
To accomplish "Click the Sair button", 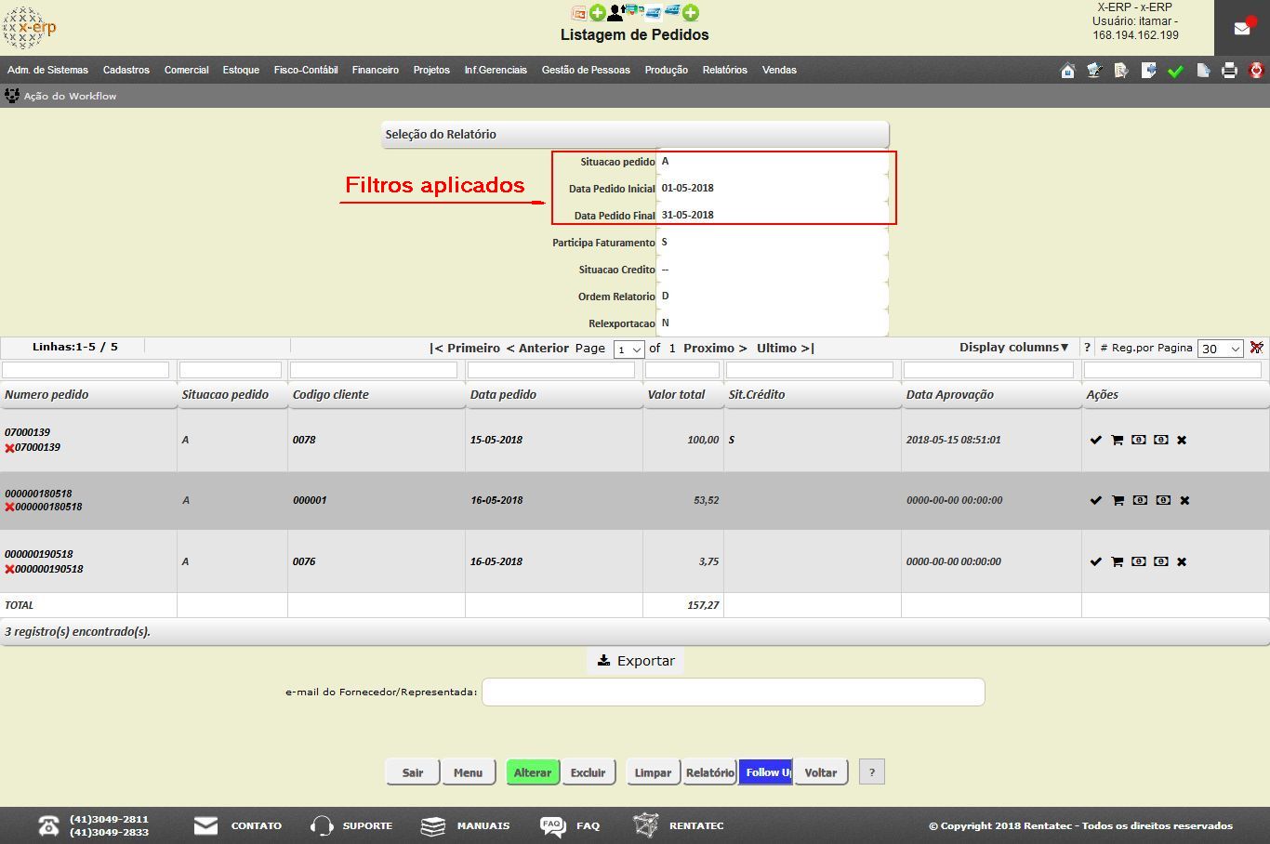I will coord(413,772).
